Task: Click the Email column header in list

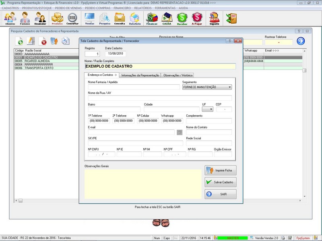Action: tap(283, 51)
